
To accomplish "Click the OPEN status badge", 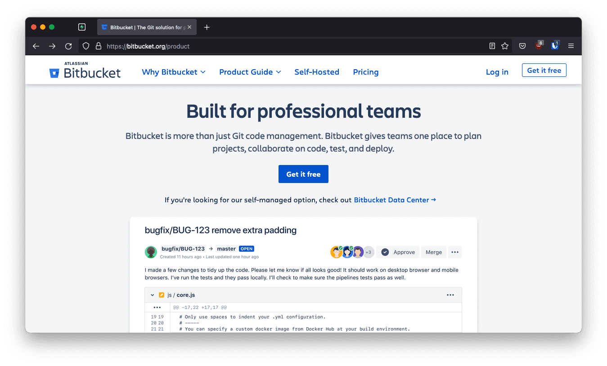I will (247, 249).
